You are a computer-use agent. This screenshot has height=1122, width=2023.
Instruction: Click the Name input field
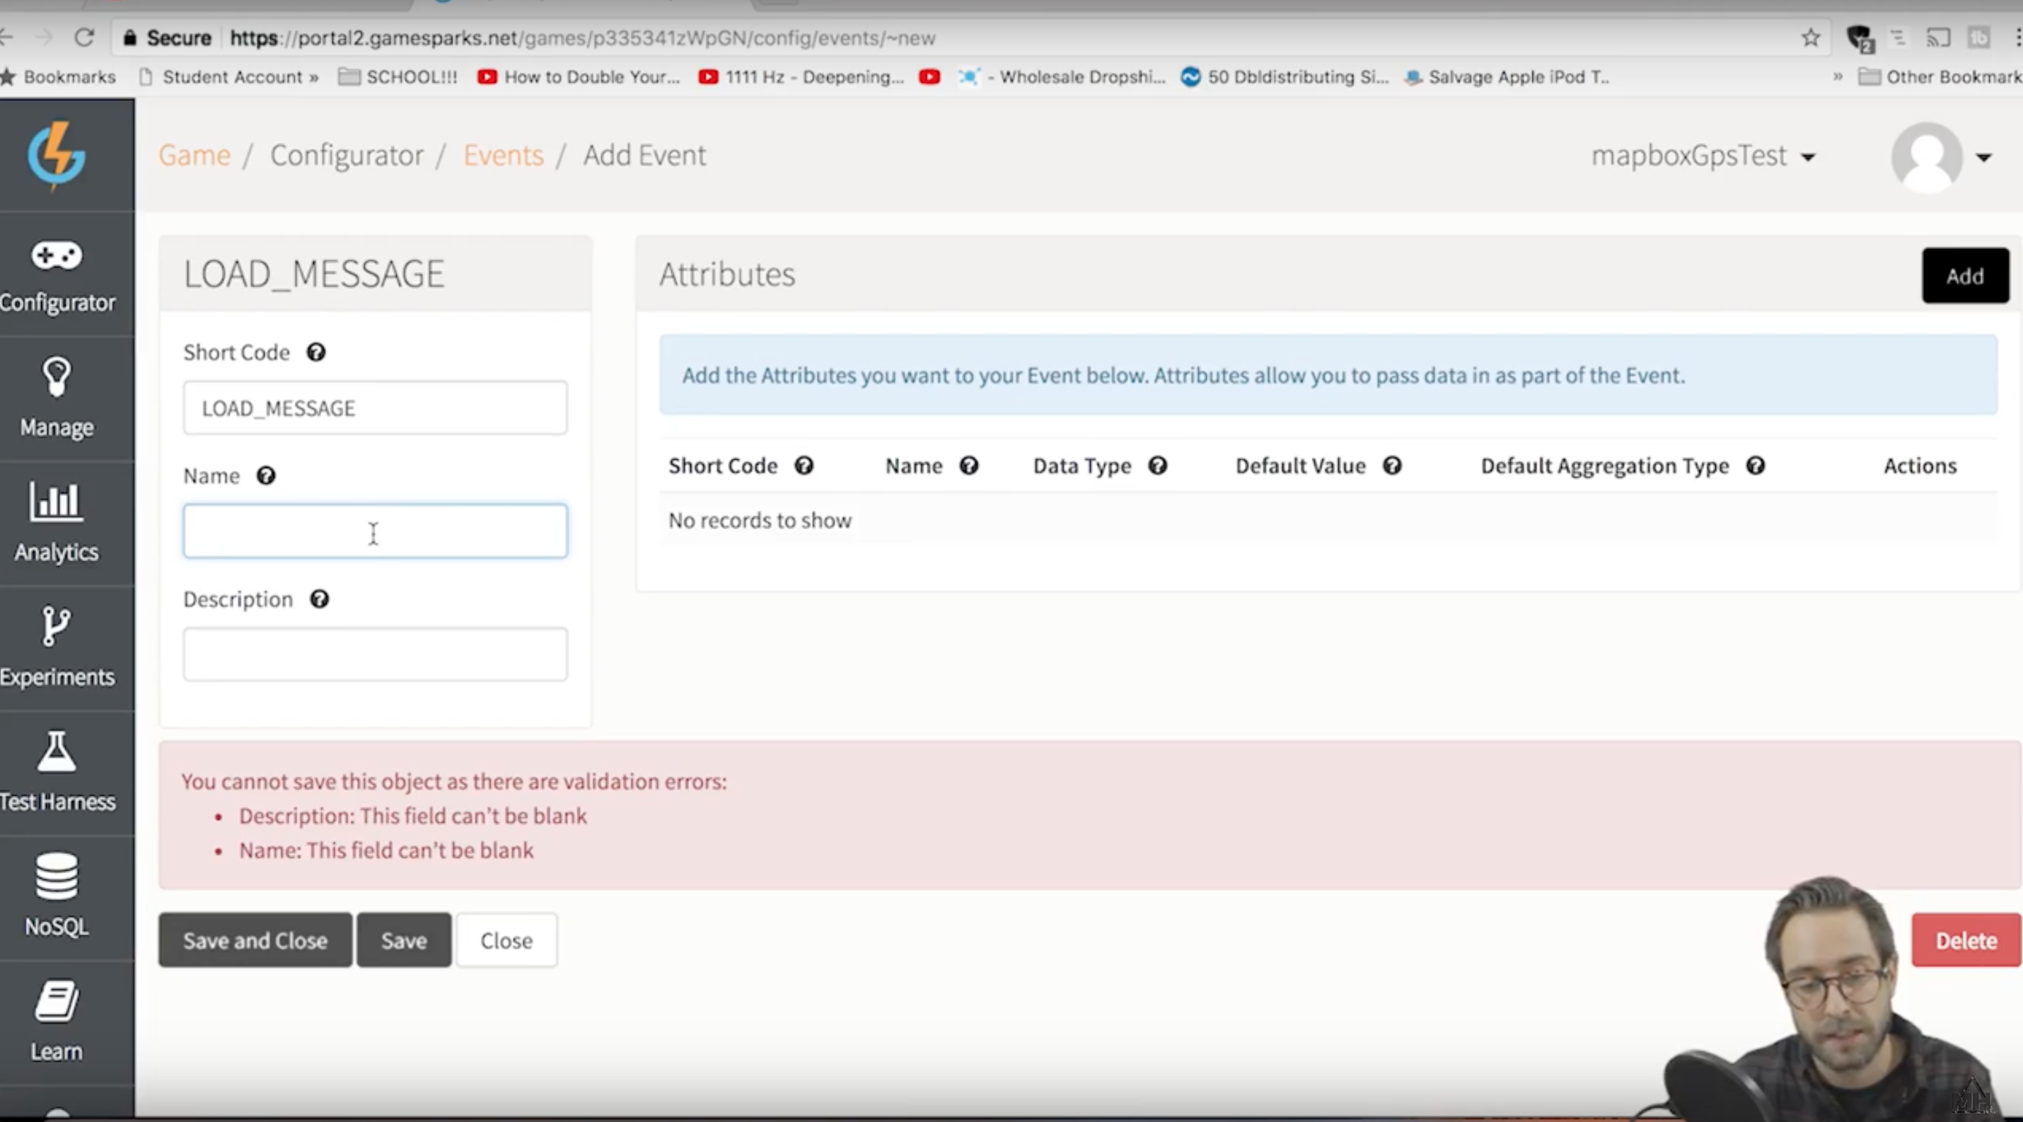[x=373, y=531]
